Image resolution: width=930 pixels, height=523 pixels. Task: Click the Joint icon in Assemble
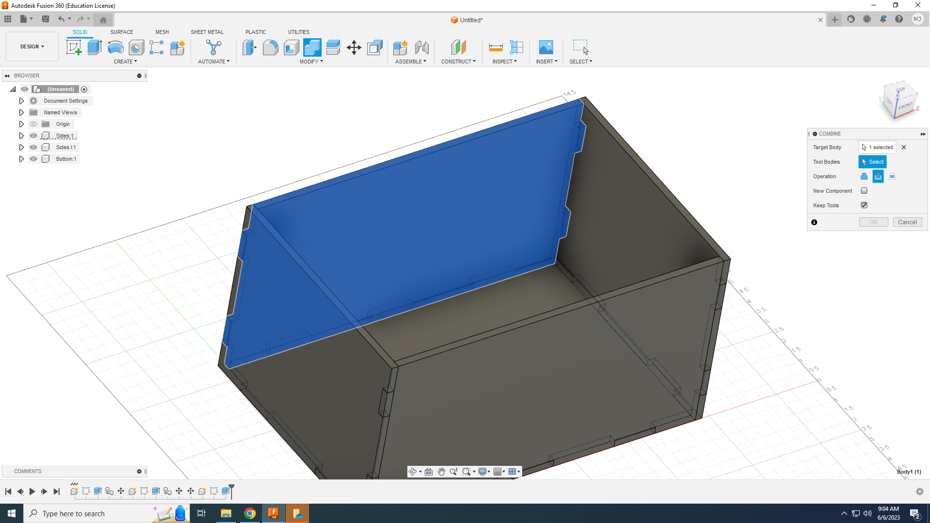422,47
